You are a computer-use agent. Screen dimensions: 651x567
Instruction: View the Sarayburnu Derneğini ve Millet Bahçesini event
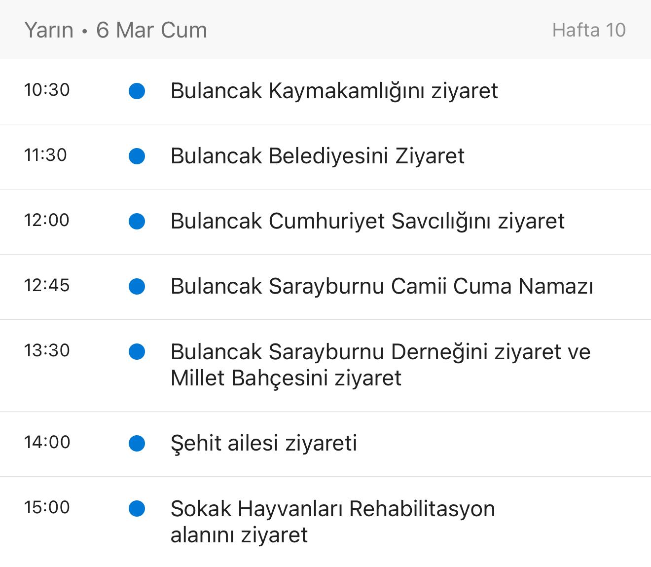(x=380, y=365)
